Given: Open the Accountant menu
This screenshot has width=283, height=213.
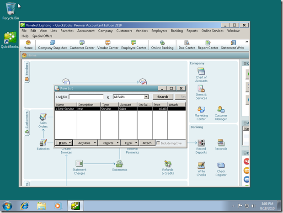Looking at the screenshot, I should pos(86,31).
